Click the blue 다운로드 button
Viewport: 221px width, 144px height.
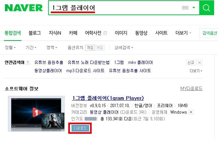(x=80, y=128)
